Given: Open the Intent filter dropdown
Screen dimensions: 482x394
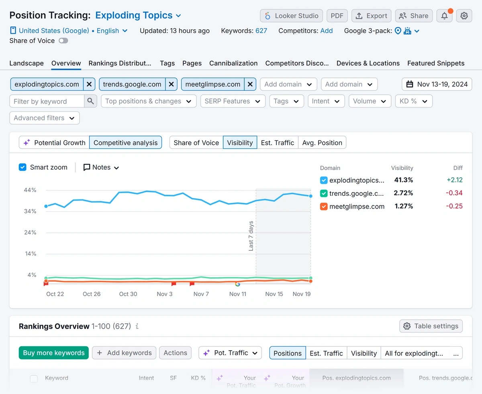Looking at the screenshot, I should tap(326, 101).
